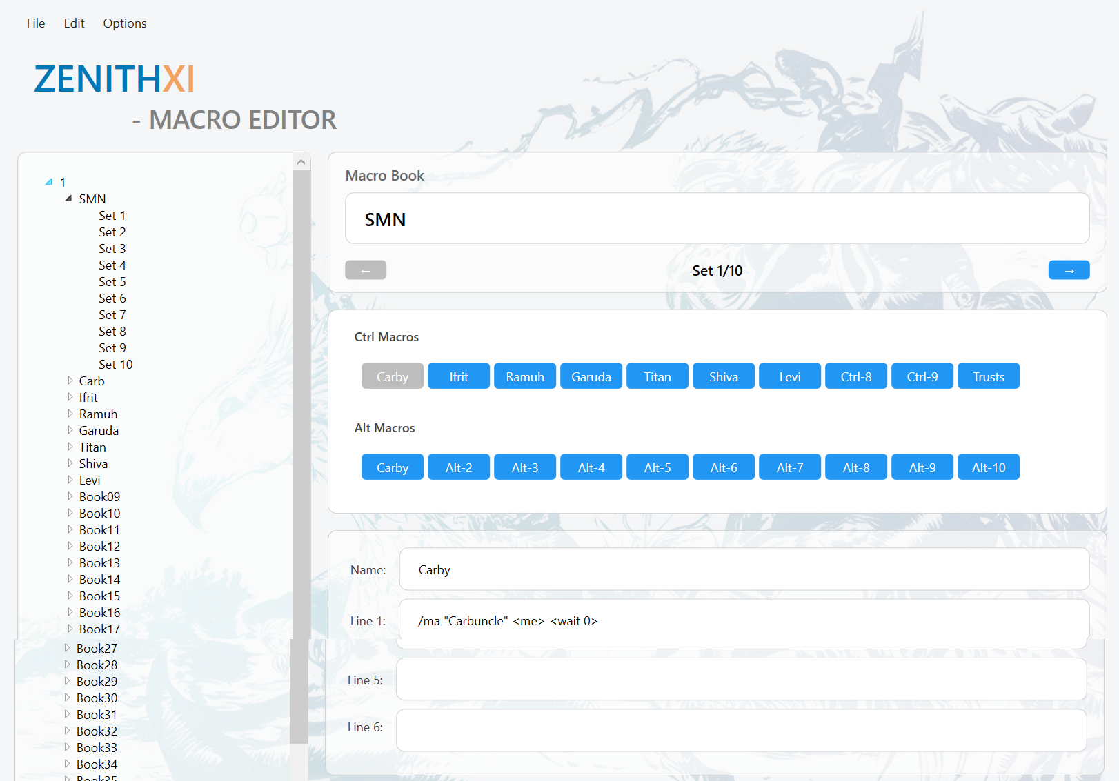Choose the Alt-5 macro button

[657, 467]
